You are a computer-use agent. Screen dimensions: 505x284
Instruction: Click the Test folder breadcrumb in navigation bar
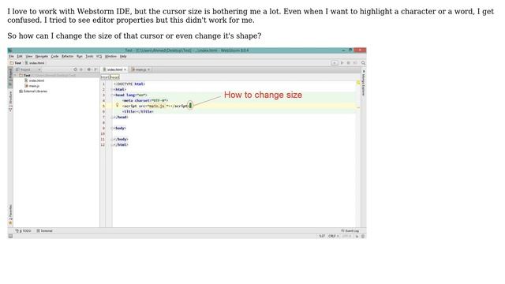click(x=16, y=63)
